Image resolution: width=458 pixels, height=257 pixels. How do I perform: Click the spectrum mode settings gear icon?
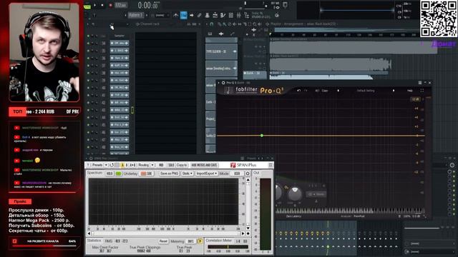tap(248, 173)
